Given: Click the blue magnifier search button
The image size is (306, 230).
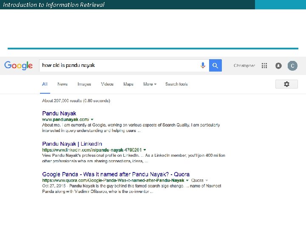Looking at the screenshot, I should coord(215,65).
